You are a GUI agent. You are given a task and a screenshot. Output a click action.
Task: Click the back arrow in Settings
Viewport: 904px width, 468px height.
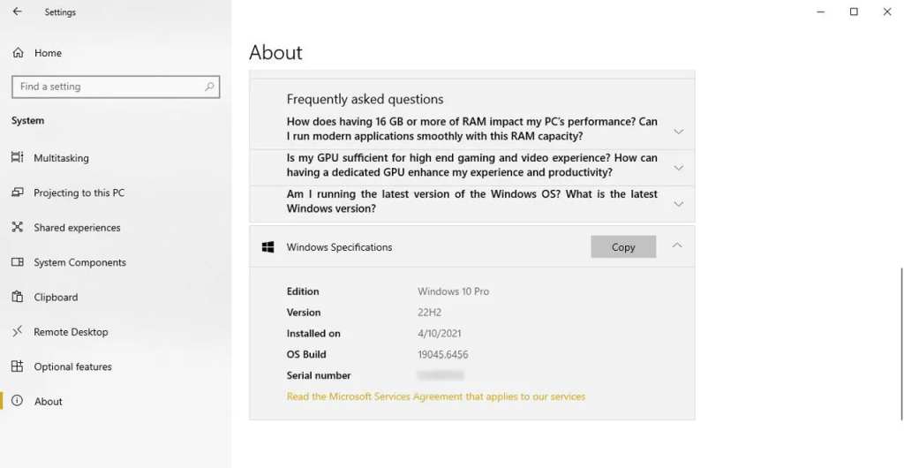click(x=18, y=12)
